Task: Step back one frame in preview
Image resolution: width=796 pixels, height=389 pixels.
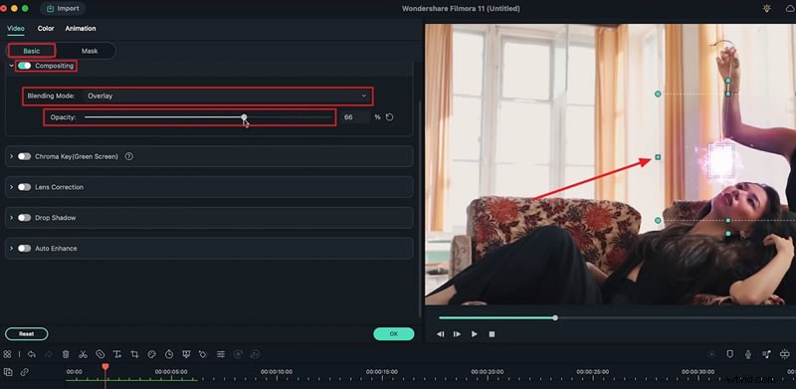Action: 441,334
